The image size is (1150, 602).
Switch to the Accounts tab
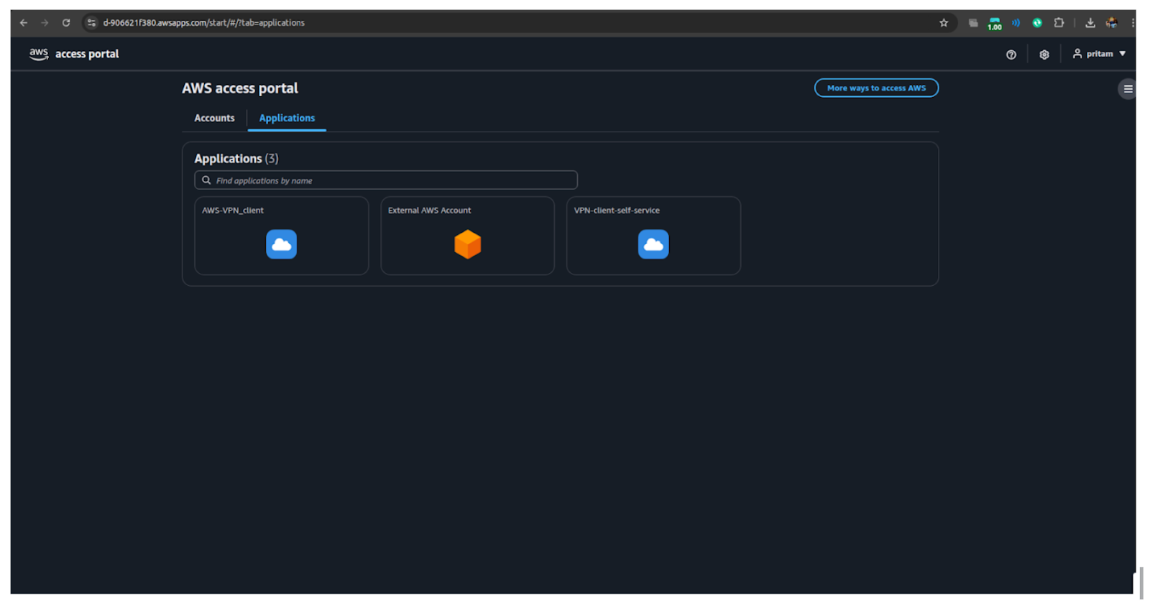click(214, 118)
